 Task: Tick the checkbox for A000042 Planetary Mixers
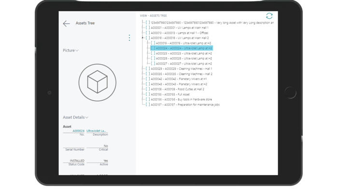tap(148, 79)
